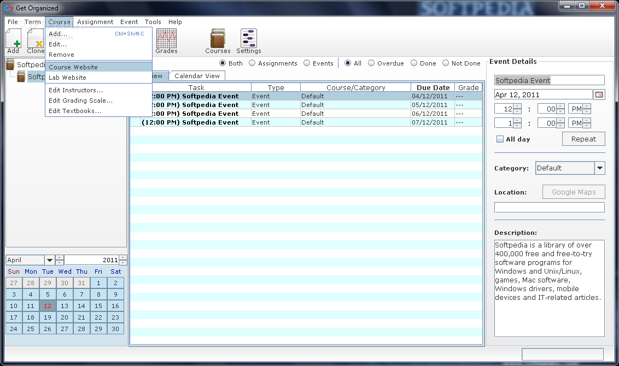619x366 pixels.
Task: Choose Course Website from Course menu
Action: tap(98, 67)
